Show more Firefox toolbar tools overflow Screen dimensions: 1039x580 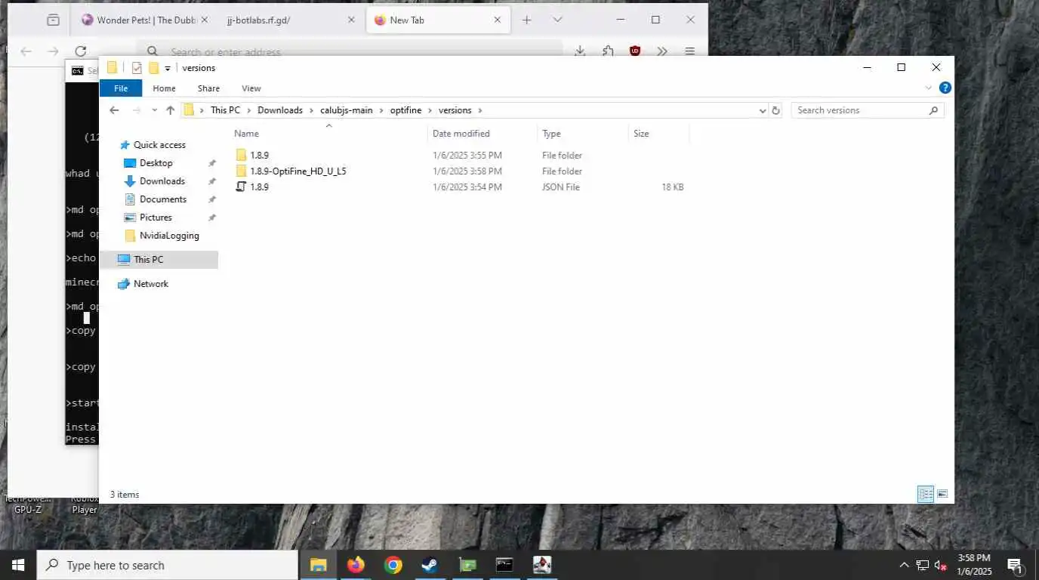coord(662,51)
